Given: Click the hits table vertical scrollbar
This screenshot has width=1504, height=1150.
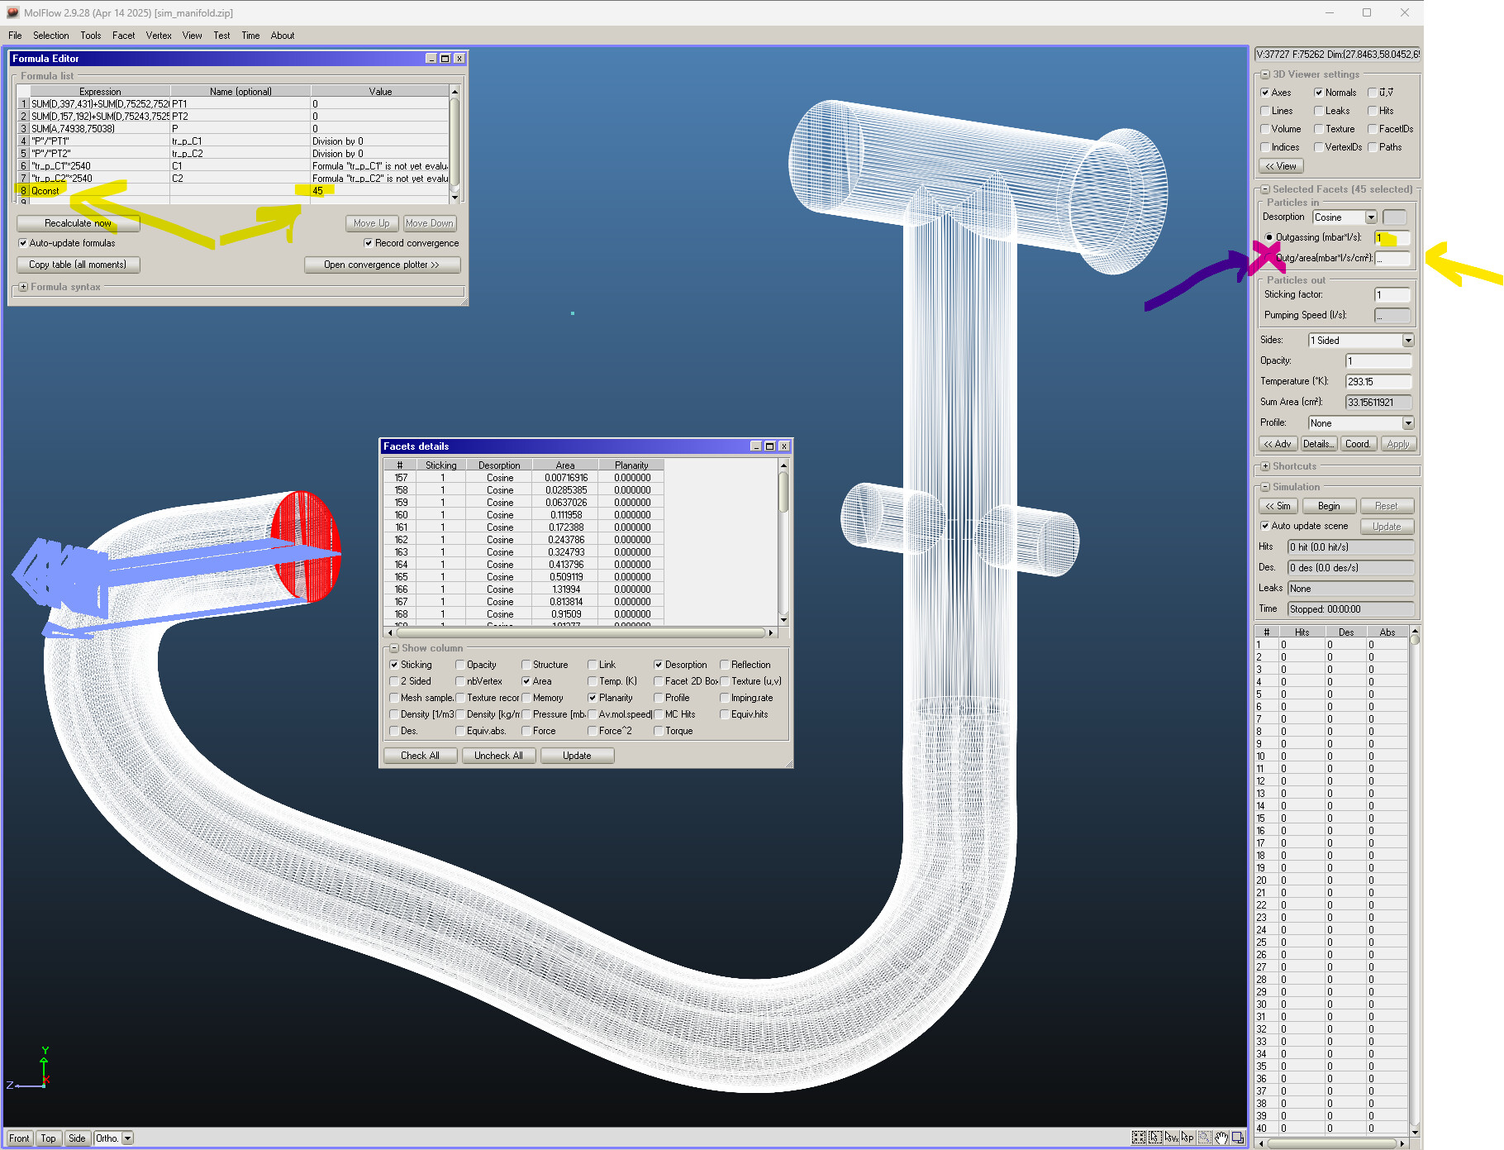Looking at the screenshot, I should point(1415,640).
